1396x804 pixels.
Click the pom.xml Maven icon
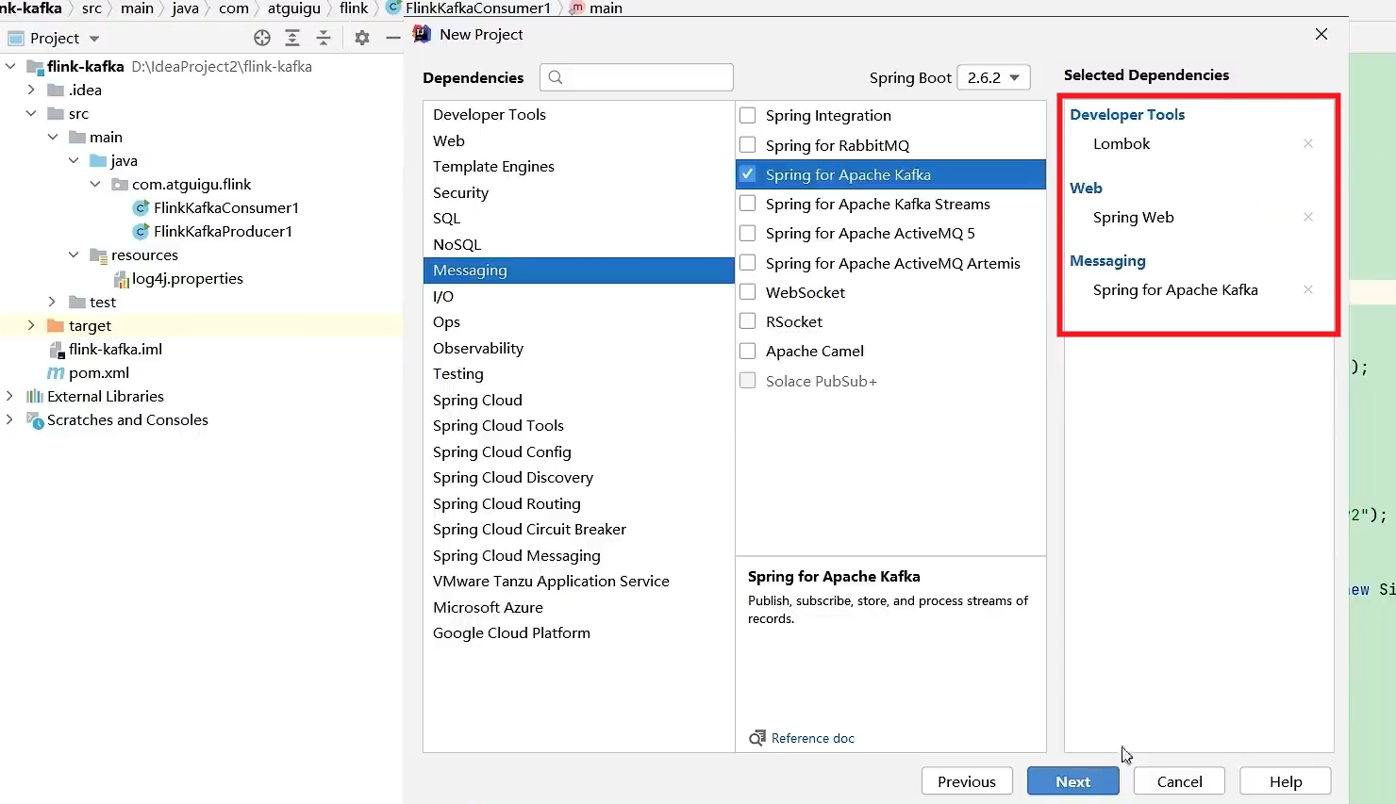(56, 373)
